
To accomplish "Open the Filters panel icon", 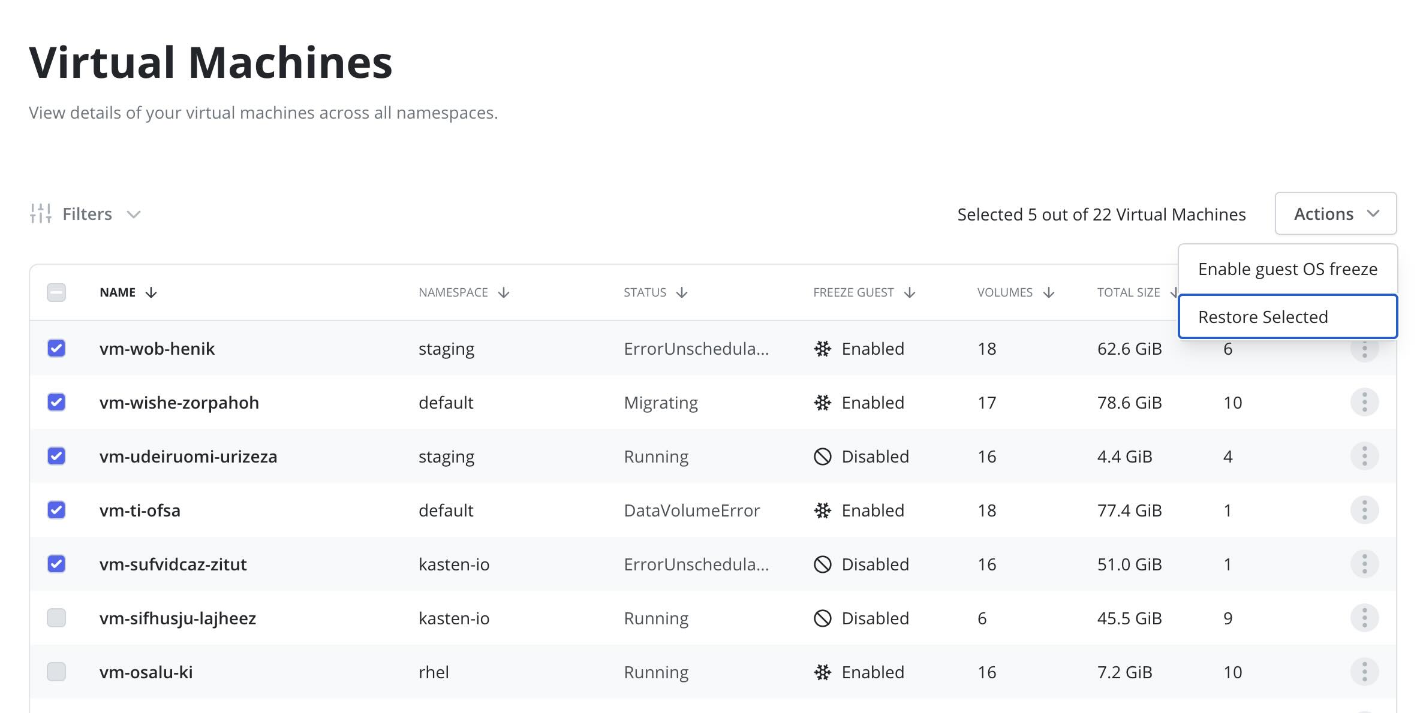I will click(x=40, y=214).
